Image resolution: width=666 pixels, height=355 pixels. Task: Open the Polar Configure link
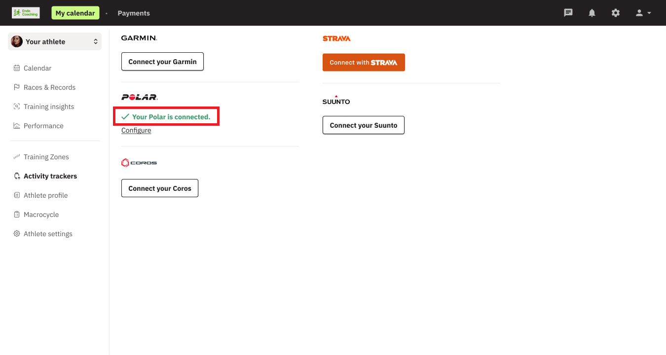click(x=136, y=130)
